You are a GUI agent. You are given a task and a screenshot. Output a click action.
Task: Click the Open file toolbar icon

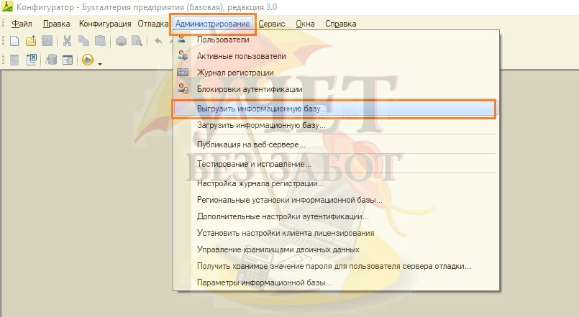(30, 41)
